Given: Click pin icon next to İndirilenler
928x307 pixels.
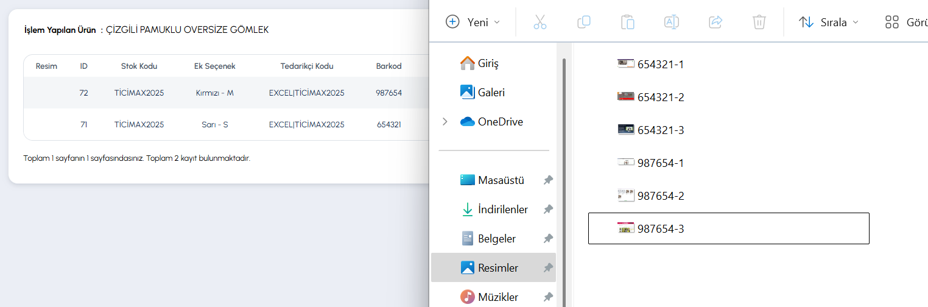Looking at the screenshot, I should (548, 210).
